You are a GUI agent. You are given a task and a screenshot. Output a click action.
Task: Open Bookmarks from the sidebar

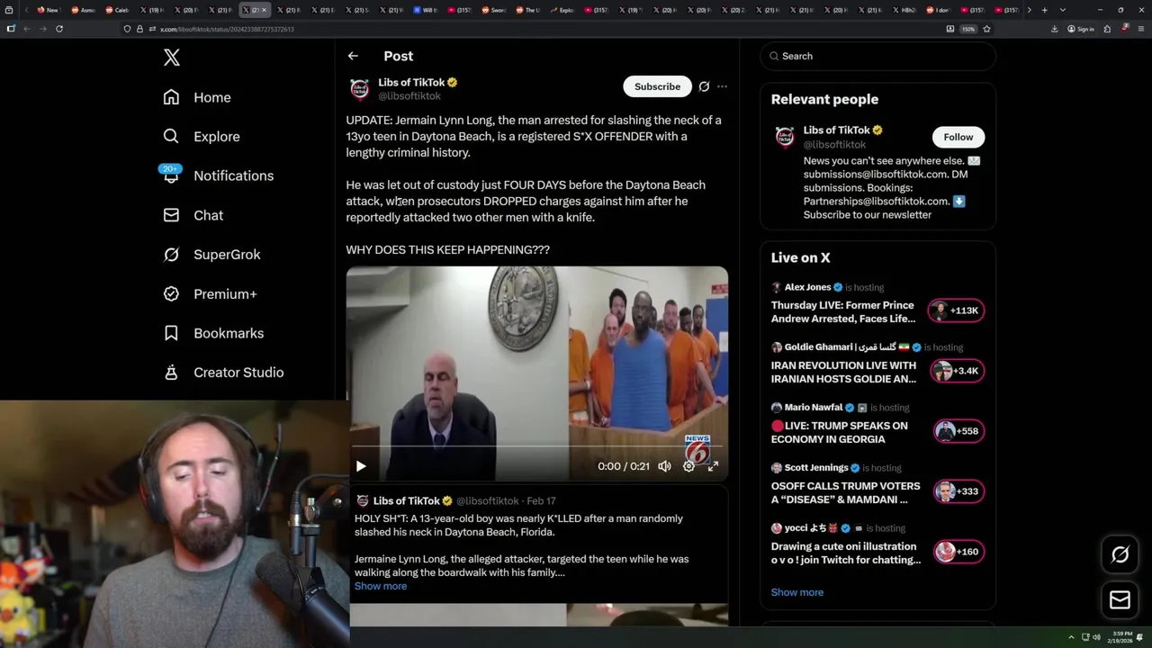[x=213, y=333]
